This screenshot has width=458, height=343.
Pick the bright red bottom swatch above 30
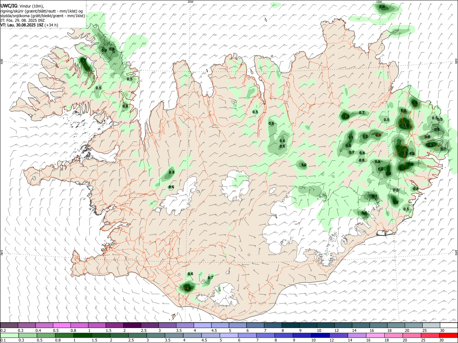448,335
